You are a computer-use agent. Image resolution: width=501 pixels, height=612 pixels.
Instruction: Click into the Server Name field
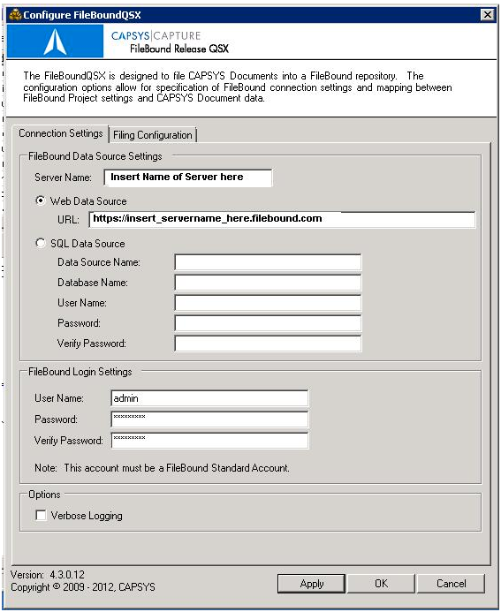coord(188,178)
